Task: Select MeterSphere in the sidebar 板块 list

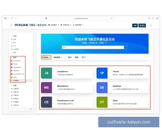Action: pyautogui.click(x=17, y=67)
